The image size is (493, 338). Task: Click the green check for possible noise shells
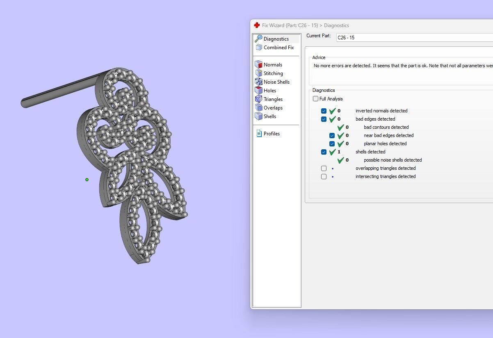(x=341, y=160)
